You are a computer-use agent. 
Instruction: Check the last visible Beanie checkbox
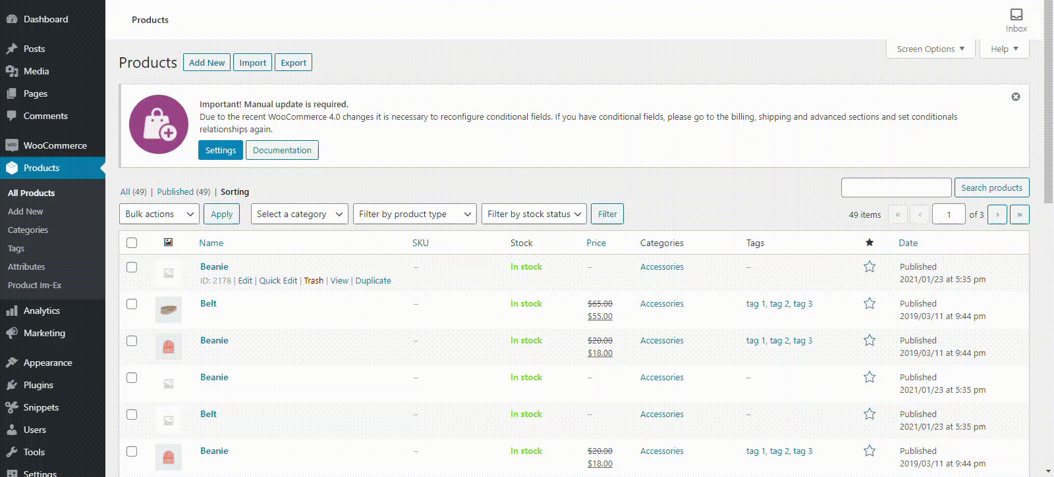tap(132, 451)
